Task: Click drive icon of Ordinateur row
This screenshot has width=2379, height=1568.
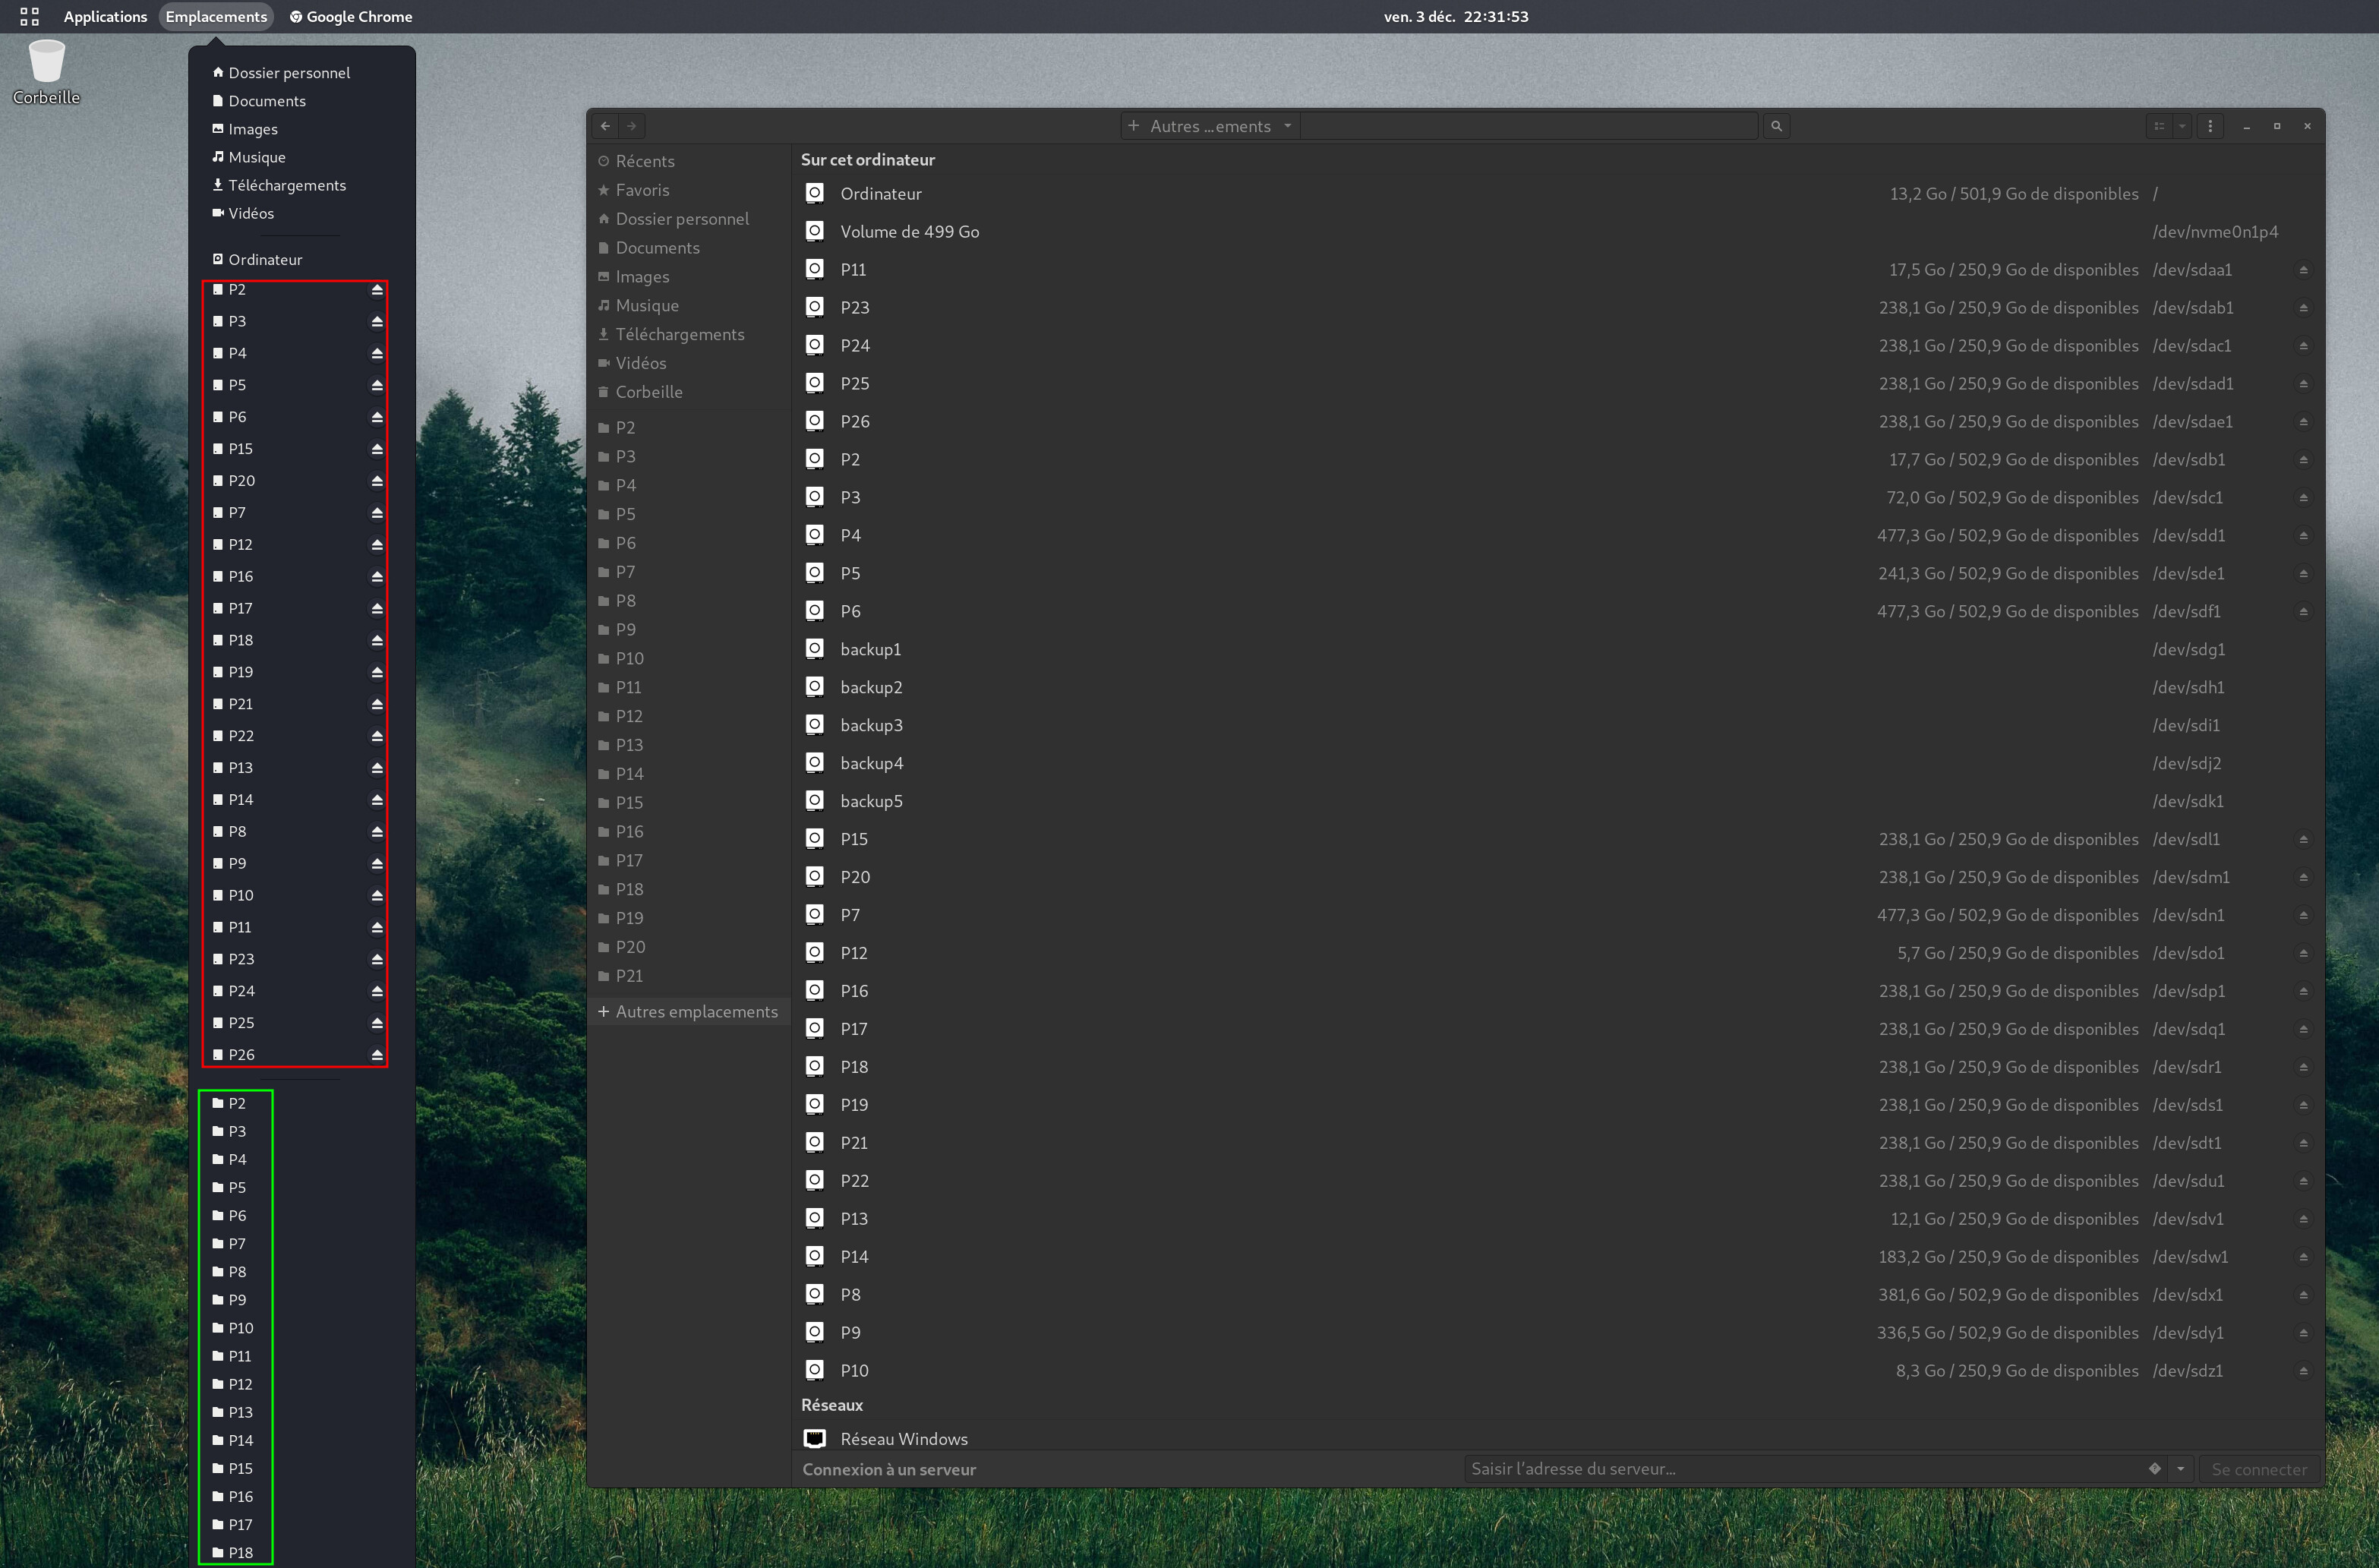Action: pos(815,193)
